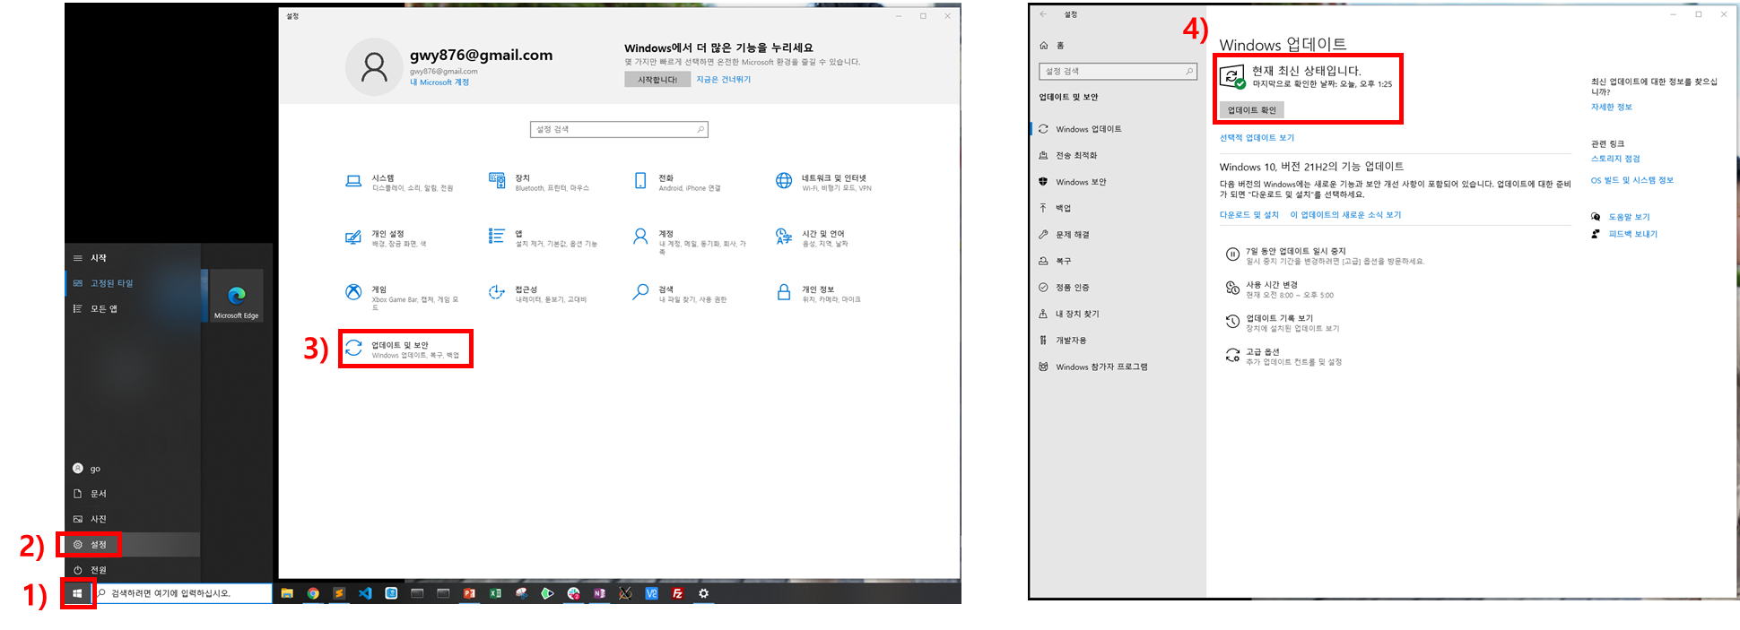Open 접근성 (Ease of Access) category
The image size is (1740, 630).
[537, 293]
